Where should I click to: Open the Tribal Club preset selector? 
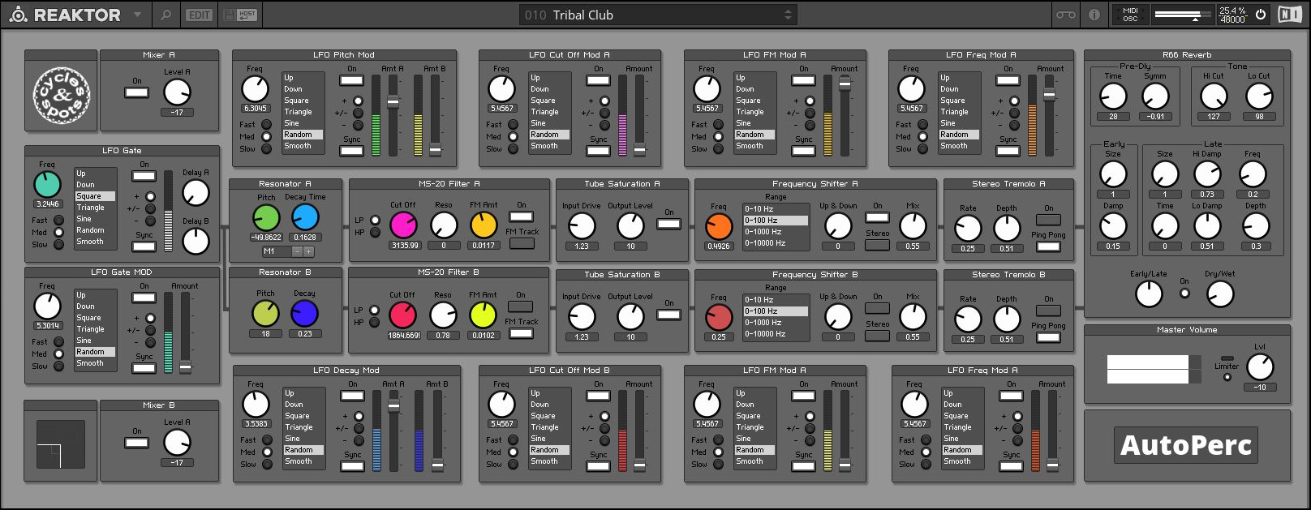pyautogui.click(x=658, y=15)
